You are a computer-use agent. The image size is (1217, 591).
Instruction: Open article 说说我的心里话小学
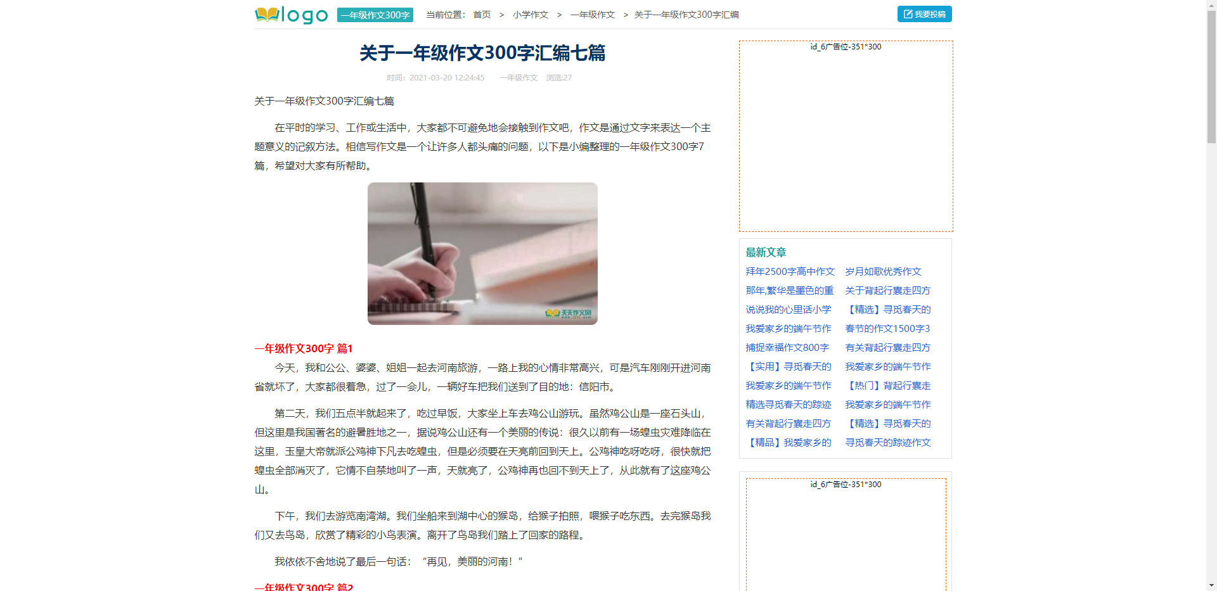[789, 310]
